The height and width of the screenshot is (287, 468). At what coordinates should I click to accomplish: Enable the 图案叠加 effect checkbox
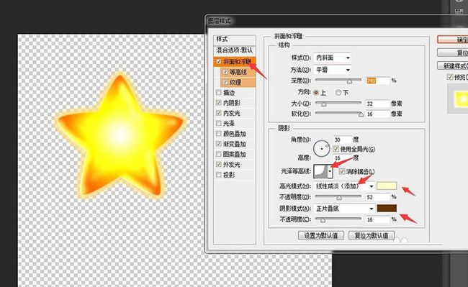(218, 154)
